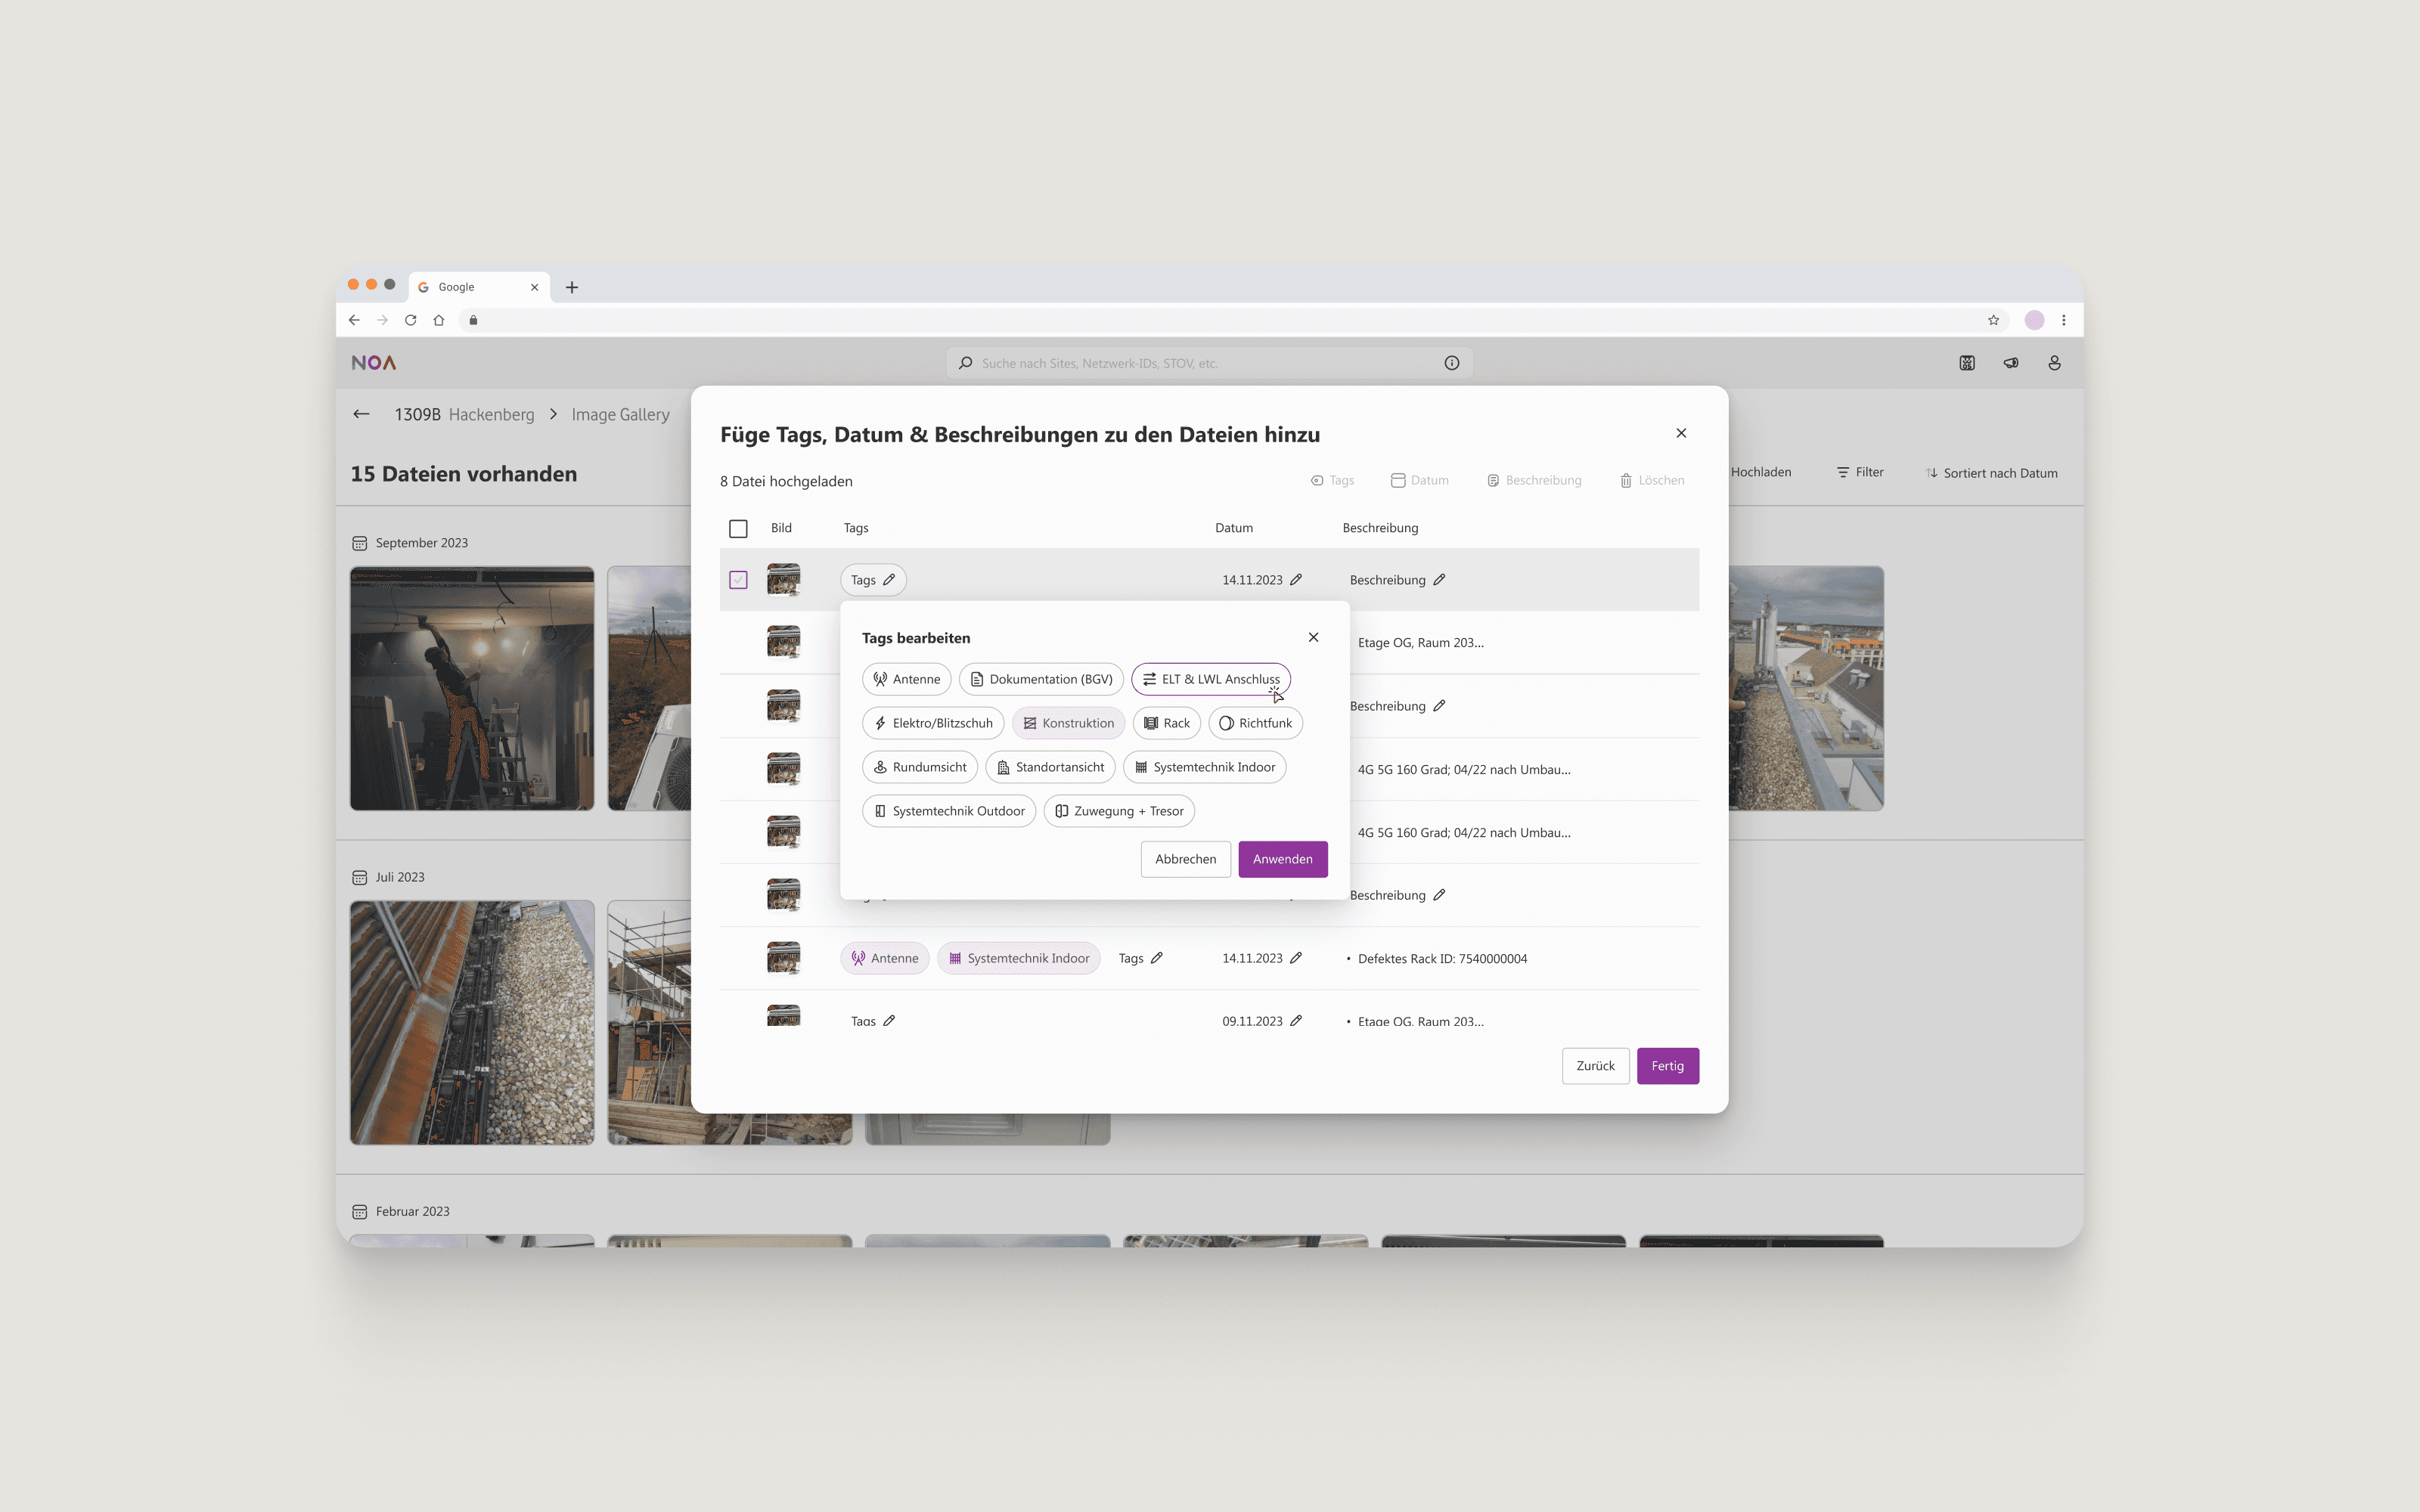This screenshot has height=1512, width=2420.
Task: Deselect the Konstruktion tag chip
Action: 1068,723
